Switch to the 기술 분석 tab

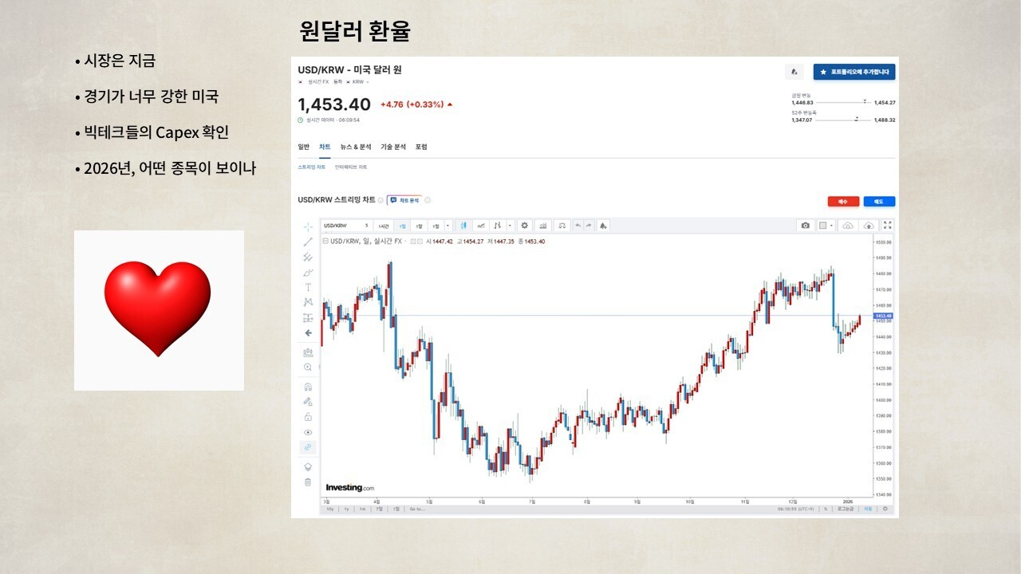[392, 147]
